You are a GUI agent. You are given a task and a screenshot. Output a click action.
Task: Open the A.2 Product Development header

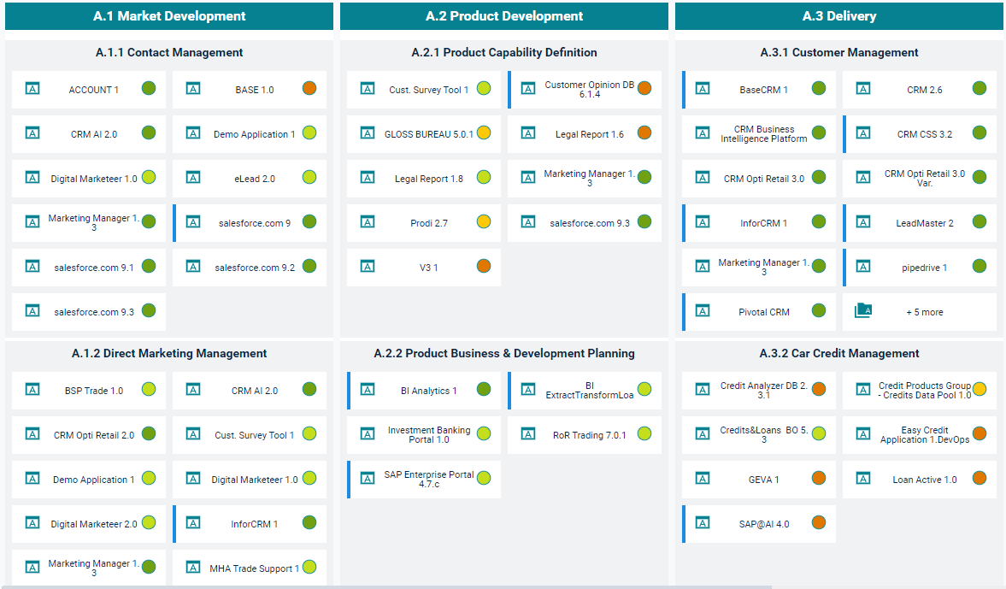coord(504,16)
